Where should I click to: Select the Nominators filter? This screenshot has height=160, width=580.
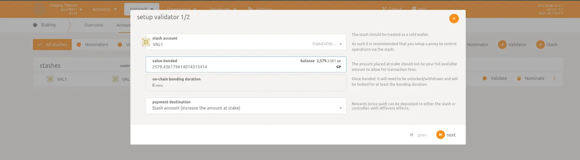(93, 44)
